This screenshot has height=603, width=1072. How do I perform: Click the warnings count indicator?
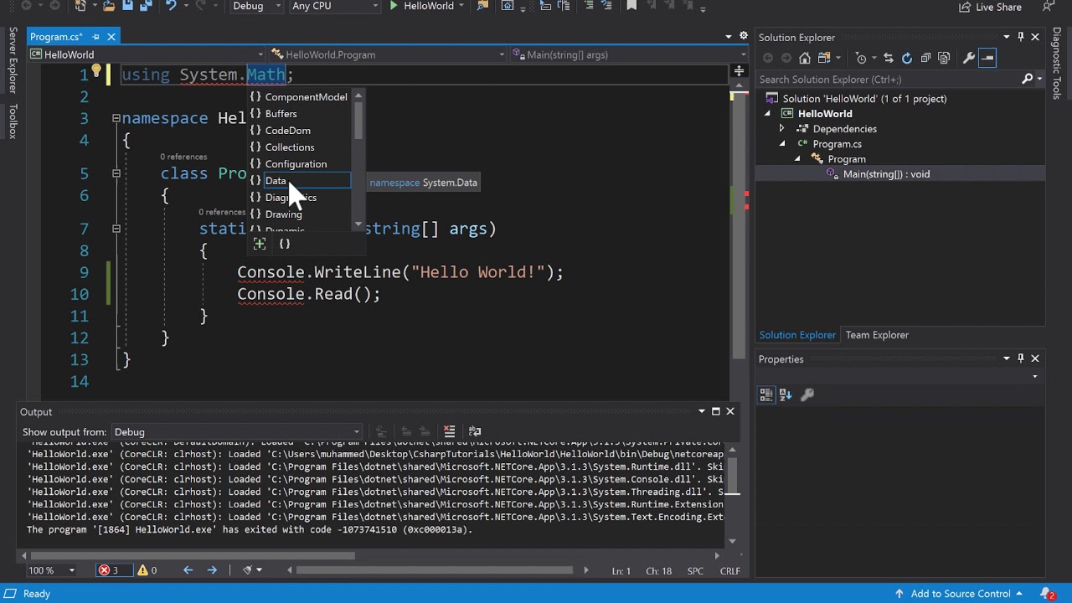[147, 570]
